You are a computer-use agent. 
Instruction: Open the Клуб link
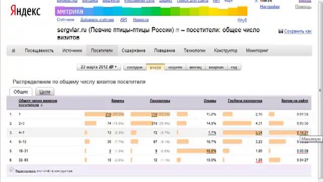[x=242, y=20]
